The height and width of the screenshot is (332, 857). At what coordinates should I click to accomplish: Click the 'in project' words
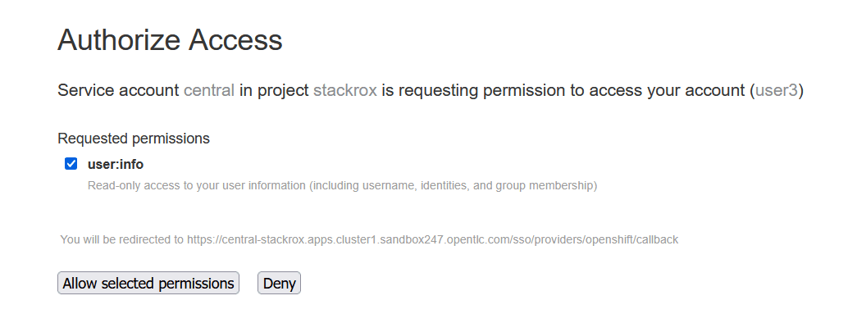point(274,90)
